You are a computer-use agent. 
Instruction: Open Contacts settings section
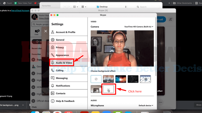click(x=68, y=93)
